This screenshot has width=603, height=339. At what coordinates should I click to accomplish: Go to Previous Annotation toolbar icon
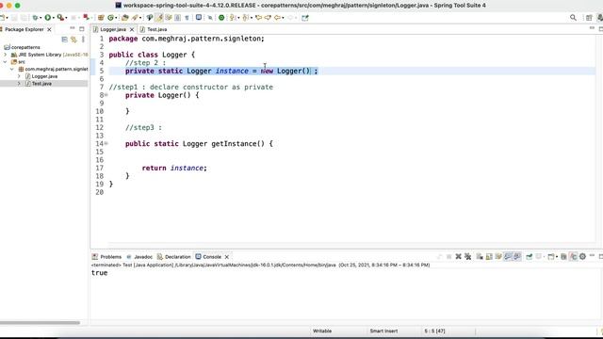tap(245, 18)
